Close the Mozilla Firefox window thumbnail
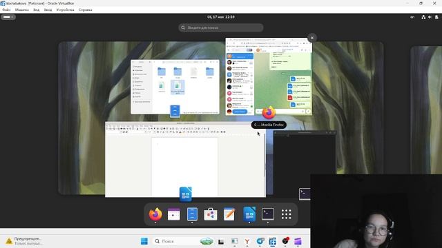Screen dimensions: 442x248 312,38
